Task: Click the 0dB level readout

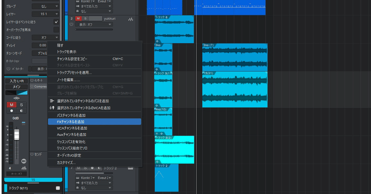Action: click(16, 118)
